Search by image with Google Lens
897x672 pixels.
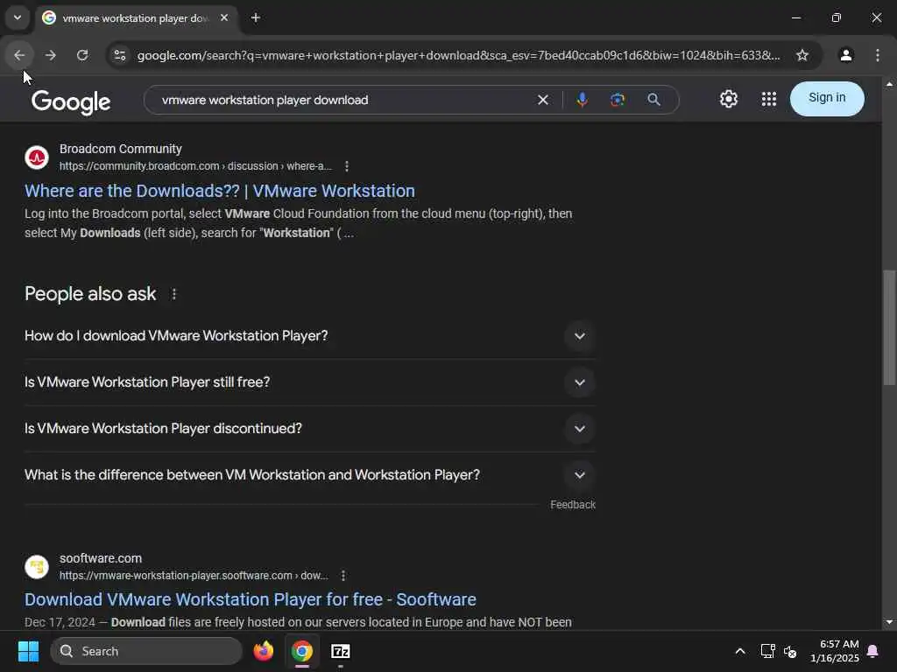[618, 100]
